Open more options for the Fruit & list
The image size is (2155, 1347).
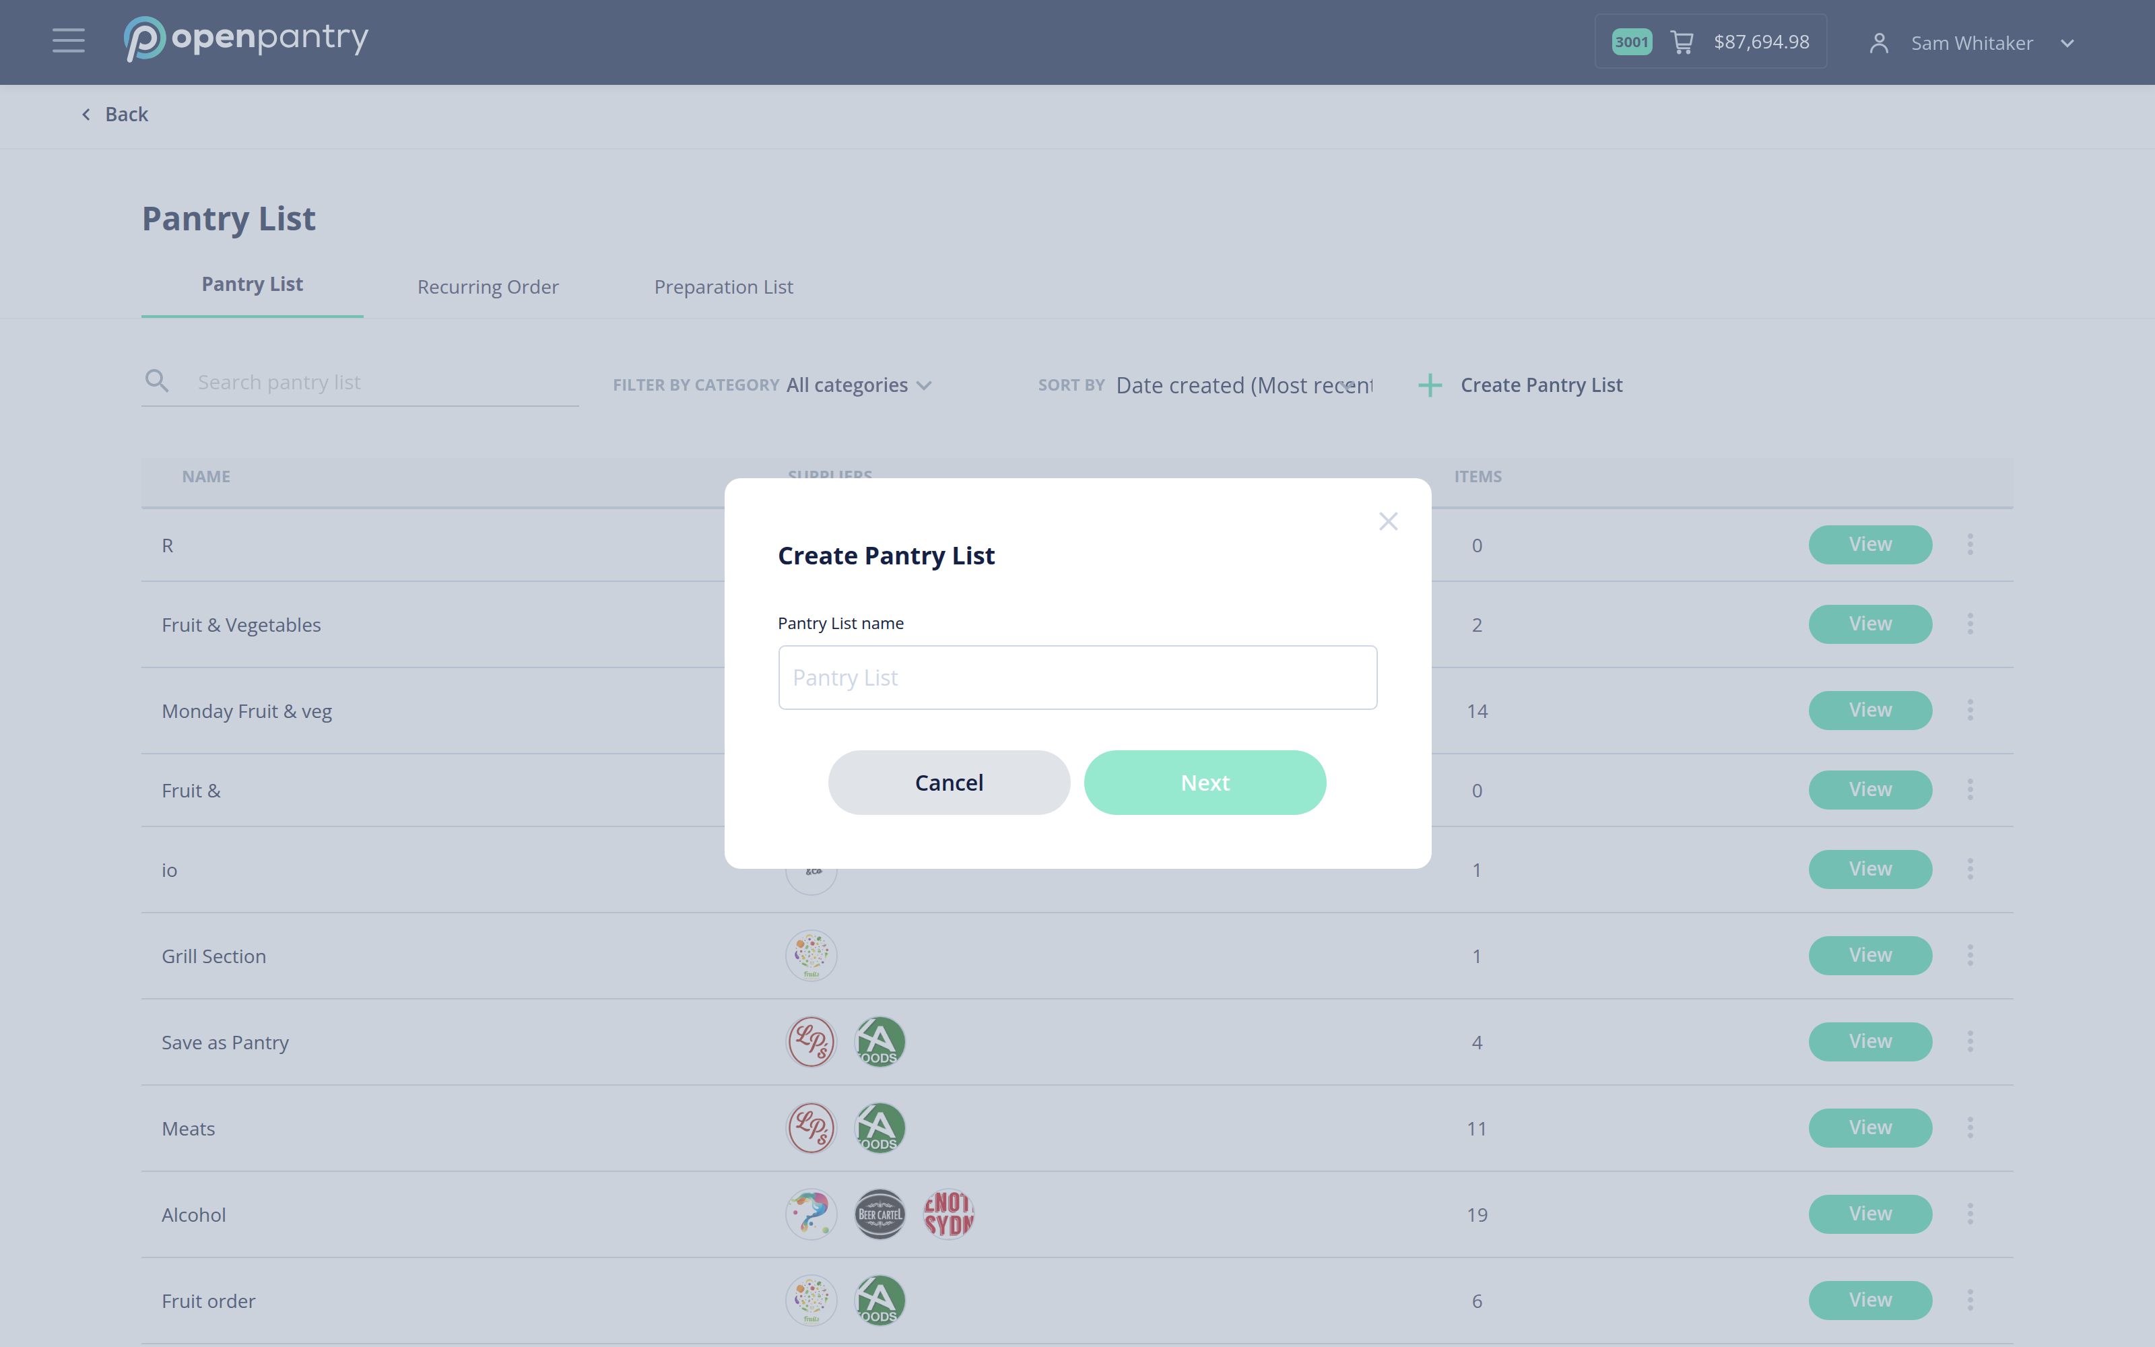coord(1970,789)
